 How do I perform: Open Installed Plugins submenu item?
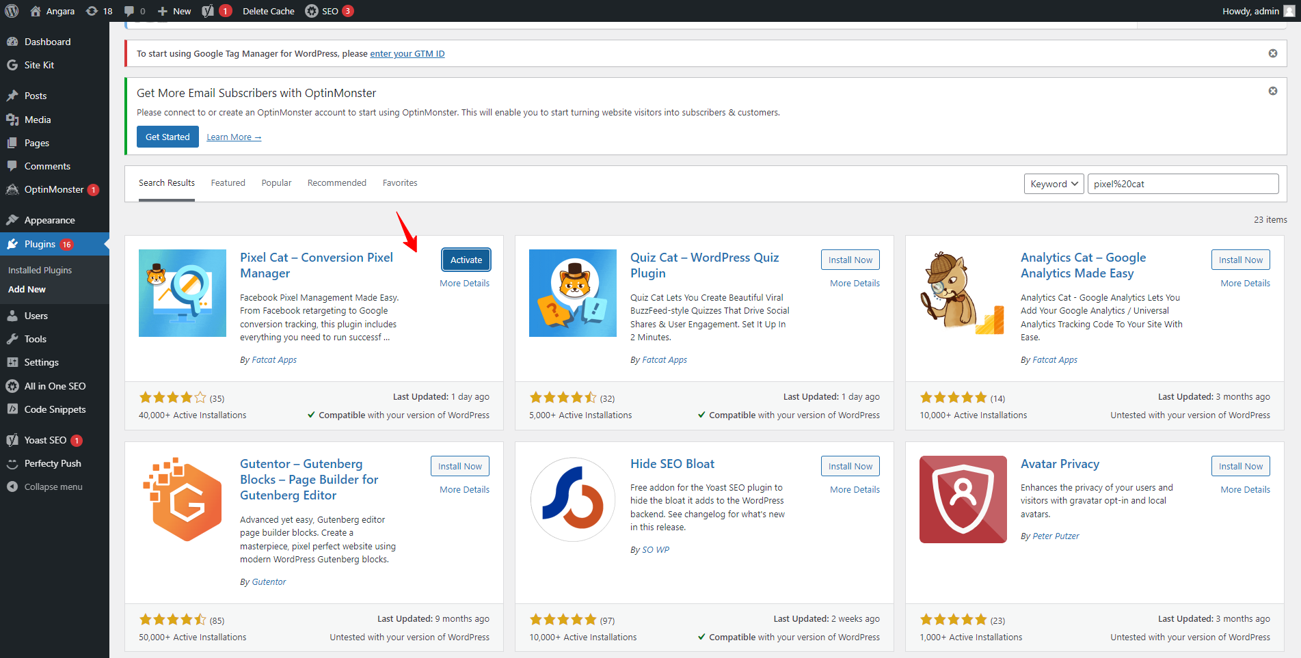tap(40, 270)
